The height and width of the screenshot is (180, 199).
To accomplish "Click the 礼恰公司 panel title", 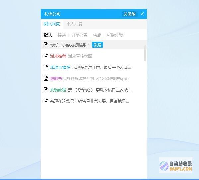I will coord(52,14).
